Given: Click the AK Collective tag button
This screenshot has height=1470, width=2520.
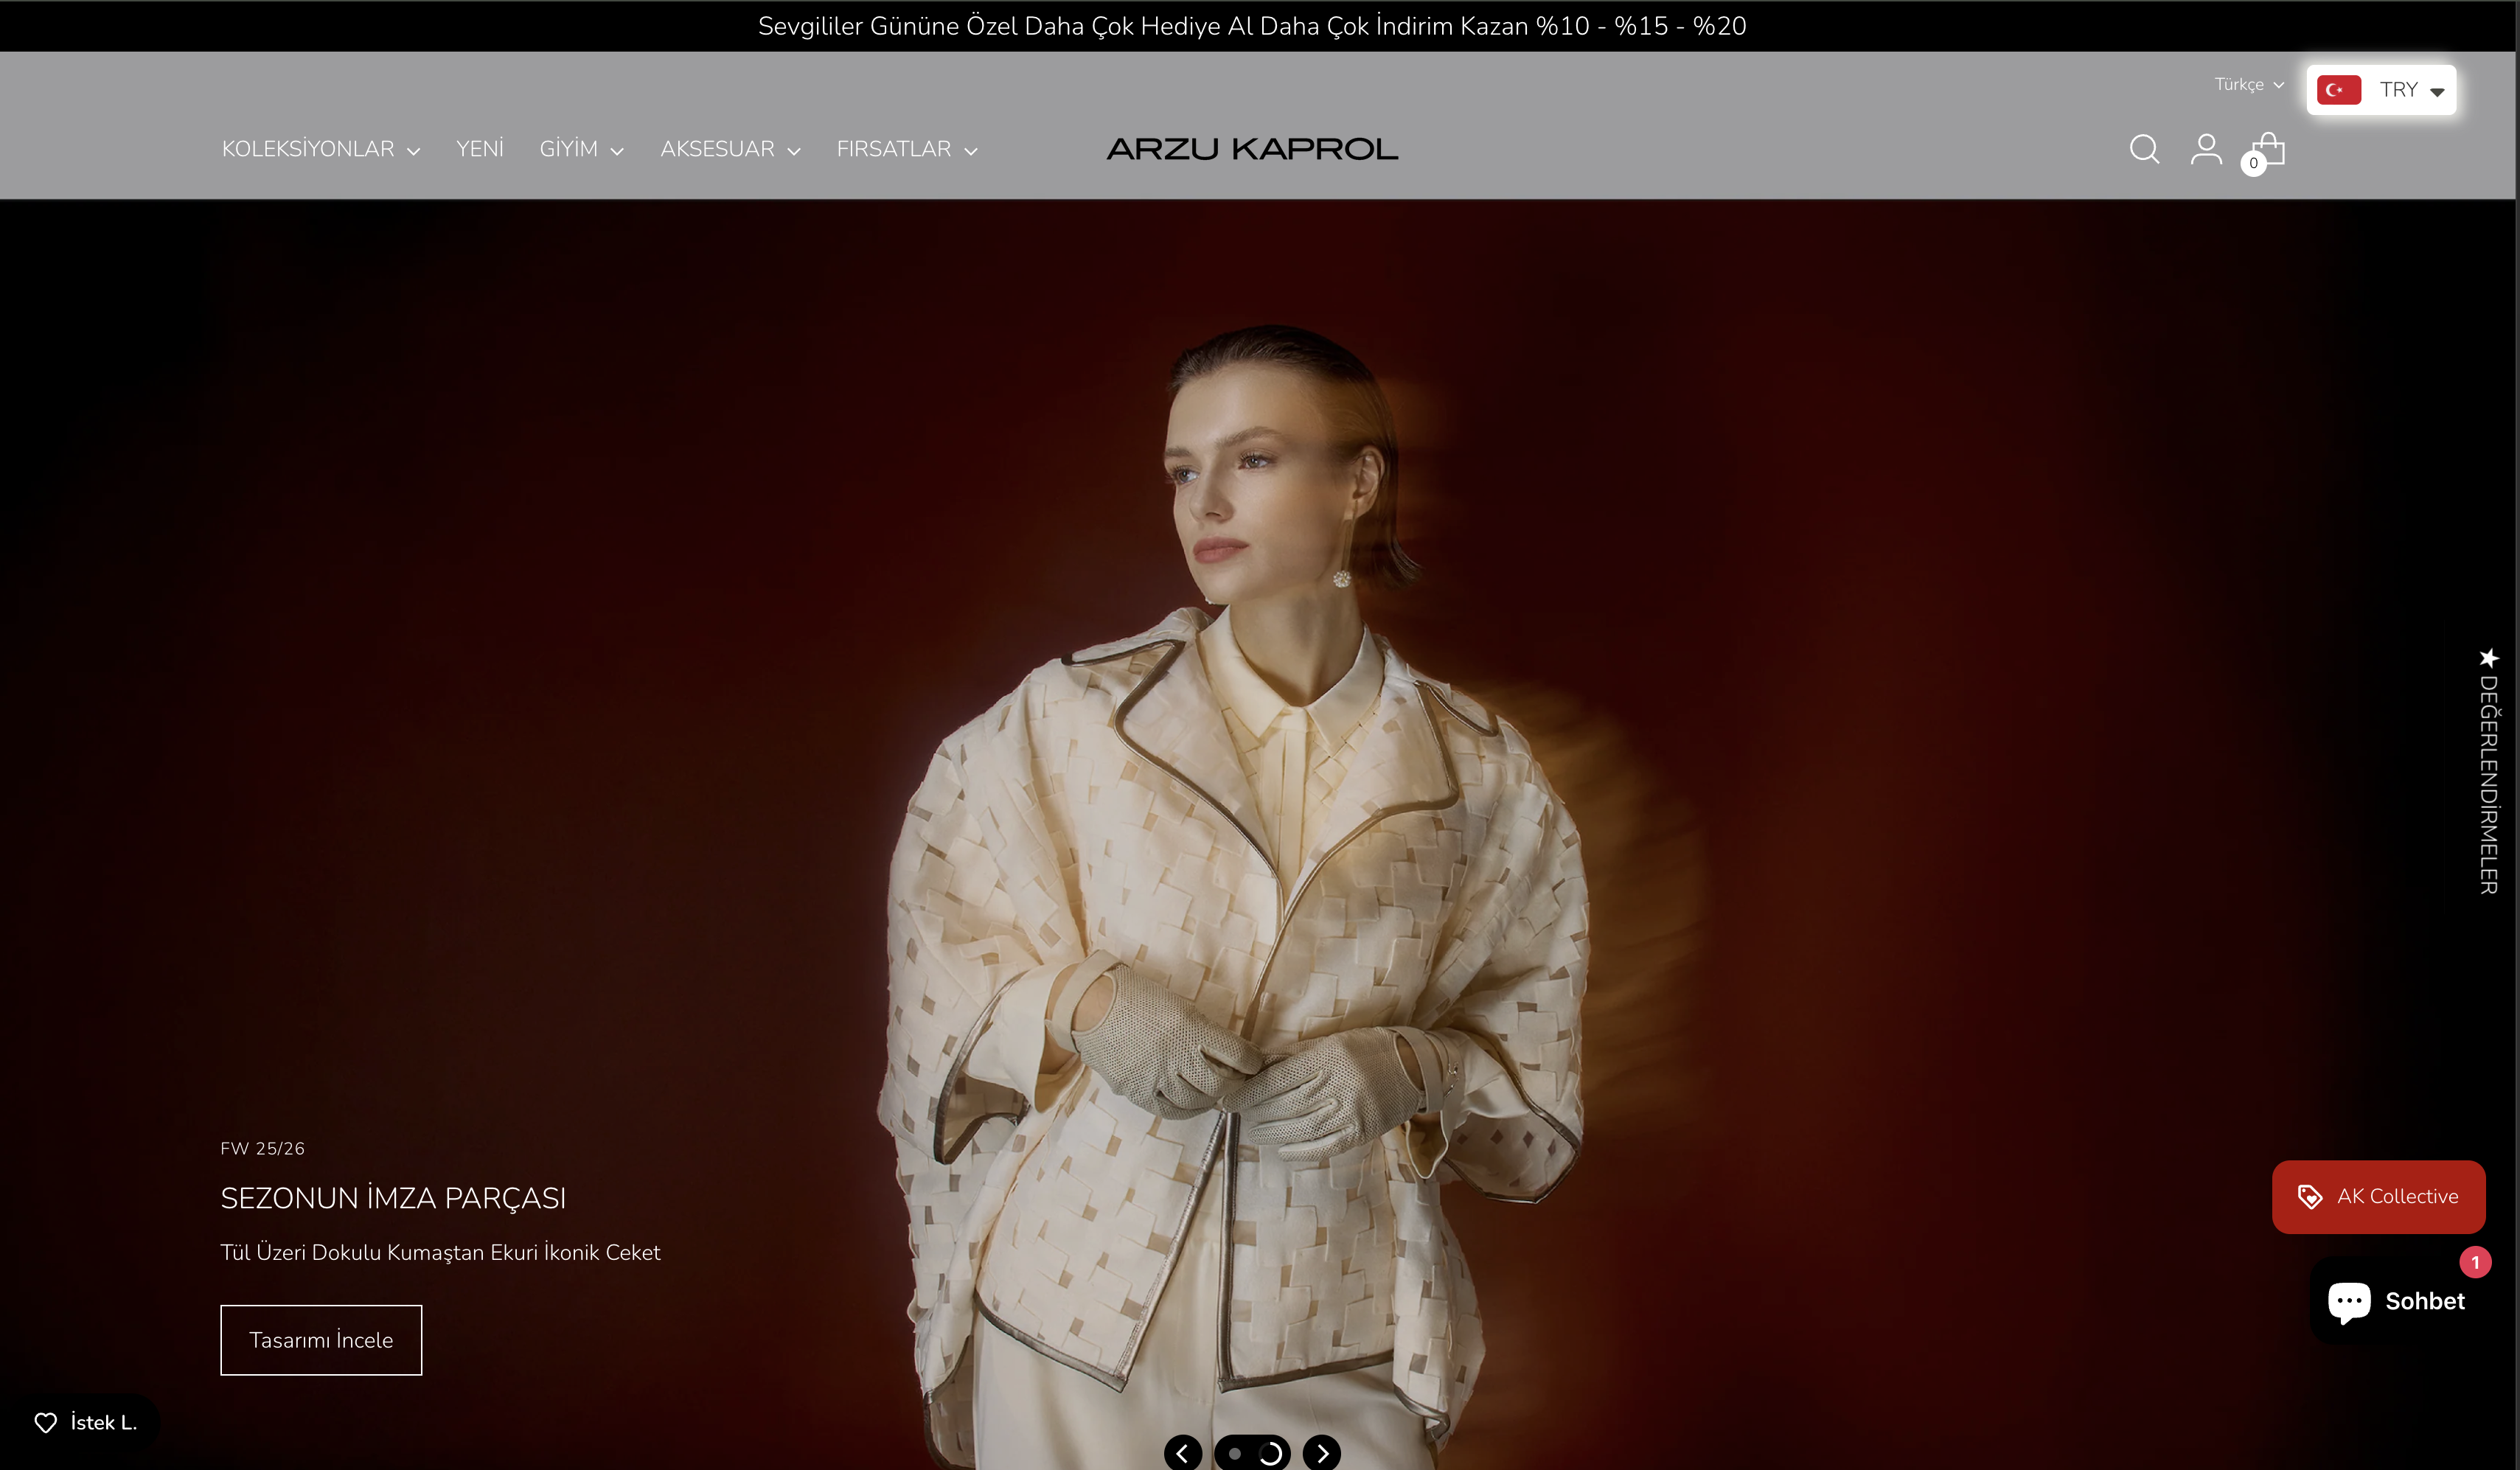Looking at the screenshot, I should [2378, 1196].
